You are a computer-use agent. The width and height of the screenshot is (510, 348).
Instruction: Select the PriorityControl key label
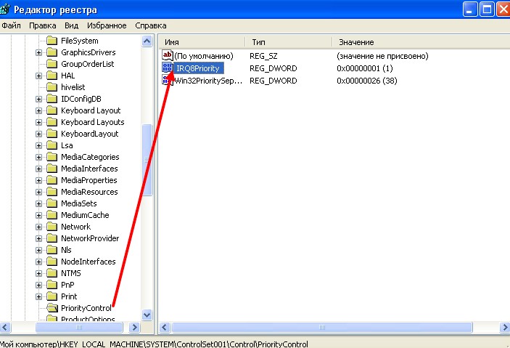[86, 308]
